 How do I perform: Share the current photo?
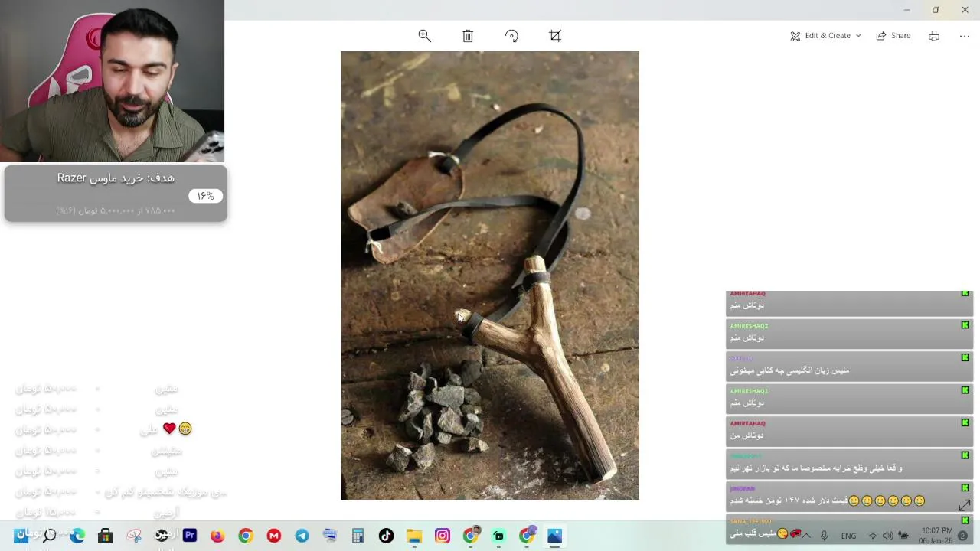click(x=893, y=36)
